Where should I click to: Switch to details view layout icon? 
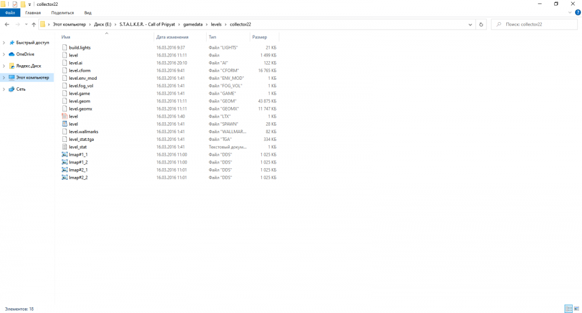click(569, 308)
